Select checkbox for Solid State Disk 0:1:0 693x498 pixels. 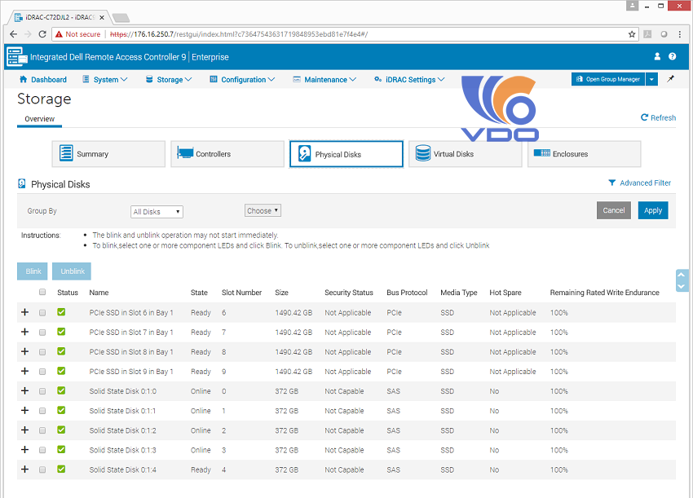(x=42, y=391)
